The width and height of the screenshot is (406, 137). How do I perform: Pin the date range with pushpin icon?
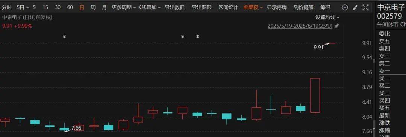[x=336, y=26]
